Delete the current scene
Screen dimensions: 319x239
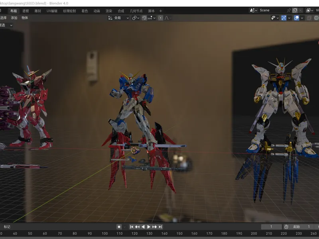click(x=301, y=10)
